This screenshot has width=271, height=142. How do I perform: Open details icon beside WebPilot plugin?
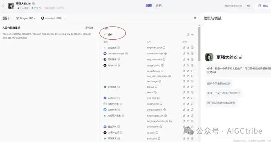click(x=119, y=98)
